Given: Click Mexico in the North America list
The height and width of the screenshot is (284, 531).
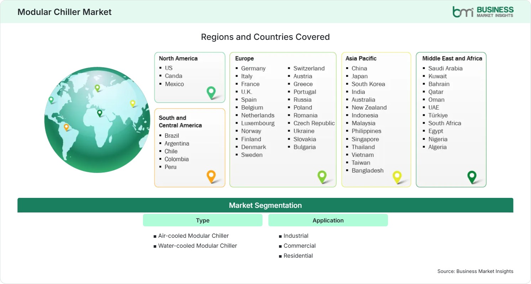Looking at the screenshot, I should (x=174, y=84).
